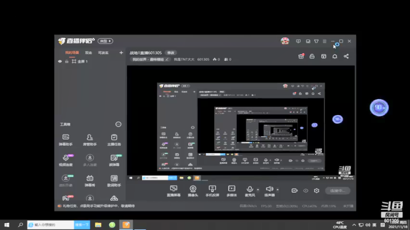The height and width of the screenshot is (230, 410).
Task: Click the CPU:43% status text
Action: pyautogui.click(x=310, y=206)
